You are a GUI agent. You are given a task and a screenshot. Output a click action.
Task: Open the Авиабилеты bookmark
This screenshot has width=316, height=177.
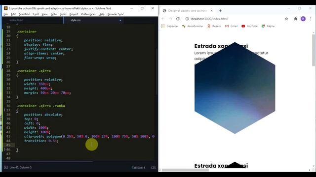[x=193, y=26]
